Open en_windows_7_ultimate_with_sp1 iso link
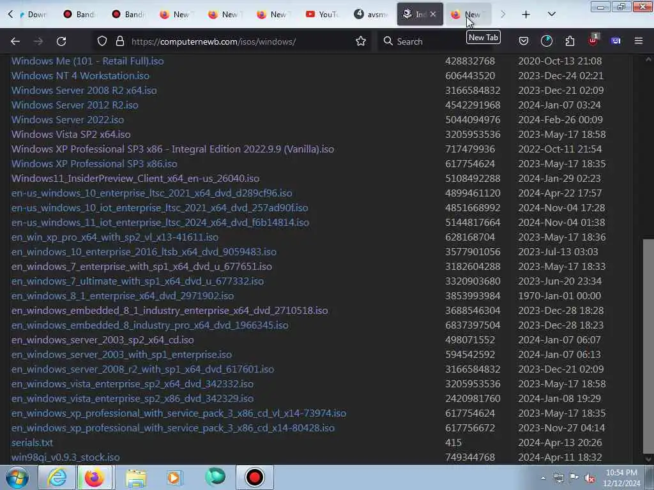The width and height of the screenshot is (654, 490). click(138, 281)
